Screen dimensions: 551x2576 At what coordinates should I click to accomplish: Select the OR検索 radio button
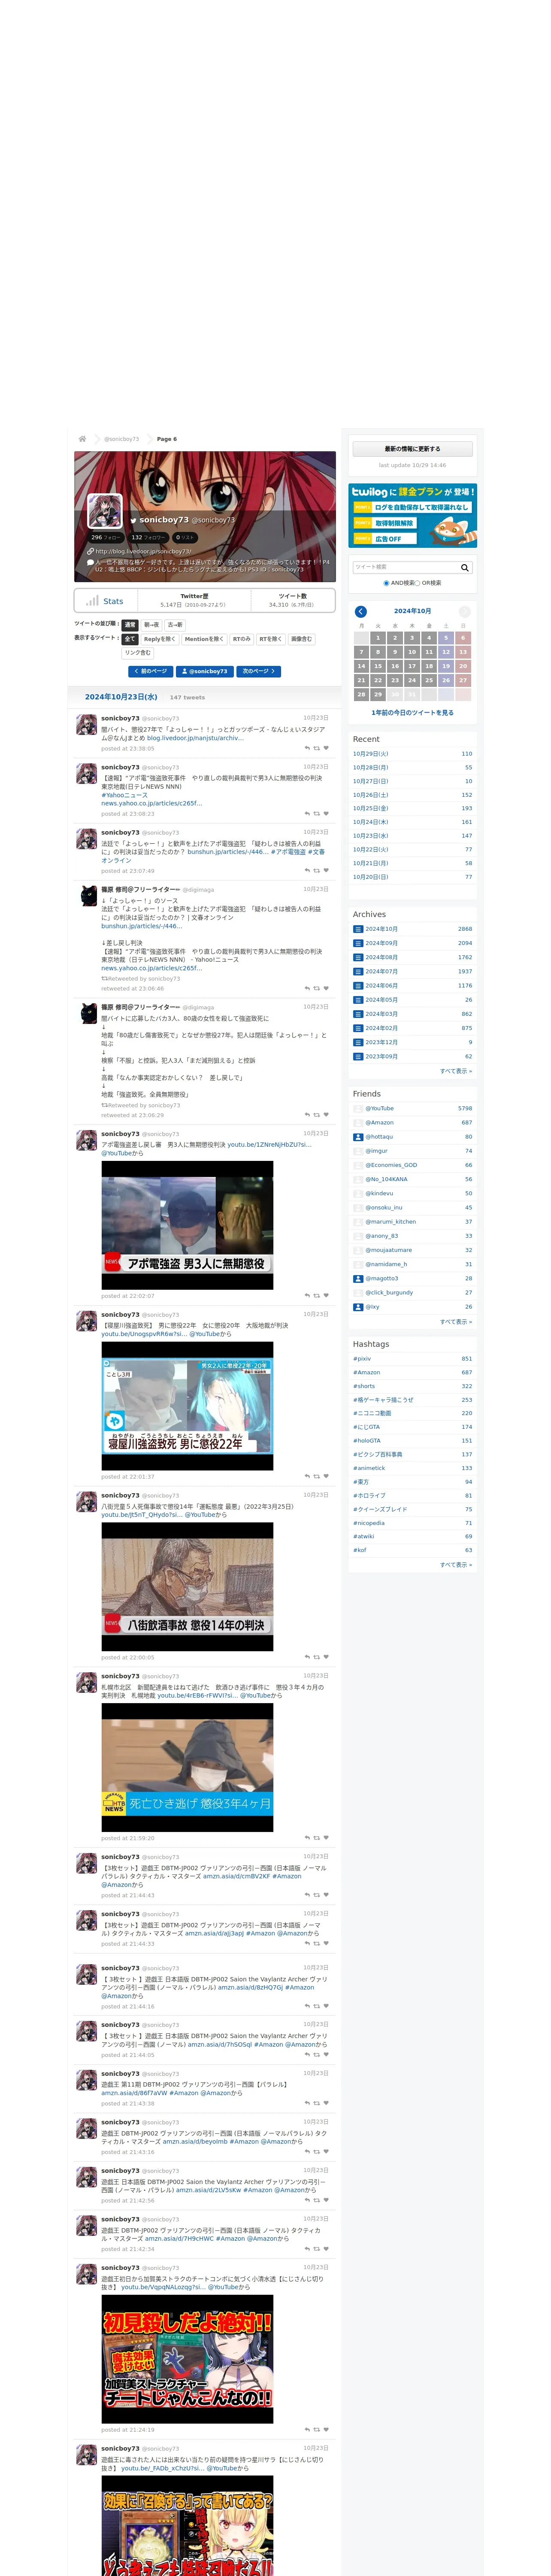418,583
